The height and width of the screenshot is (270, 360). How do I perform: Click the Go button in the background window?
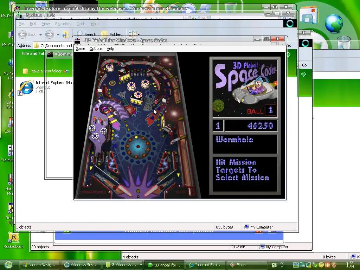tap(304, 65)
